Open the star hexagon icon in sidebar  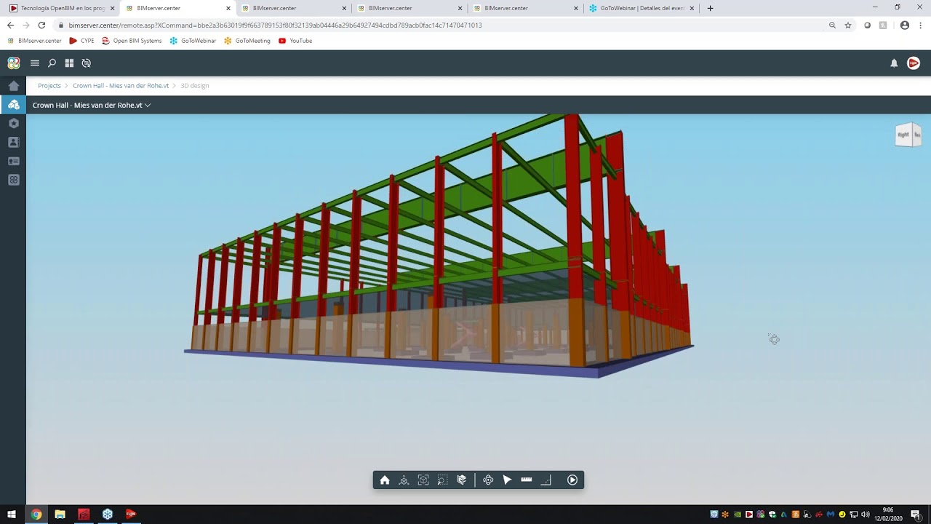13,124
